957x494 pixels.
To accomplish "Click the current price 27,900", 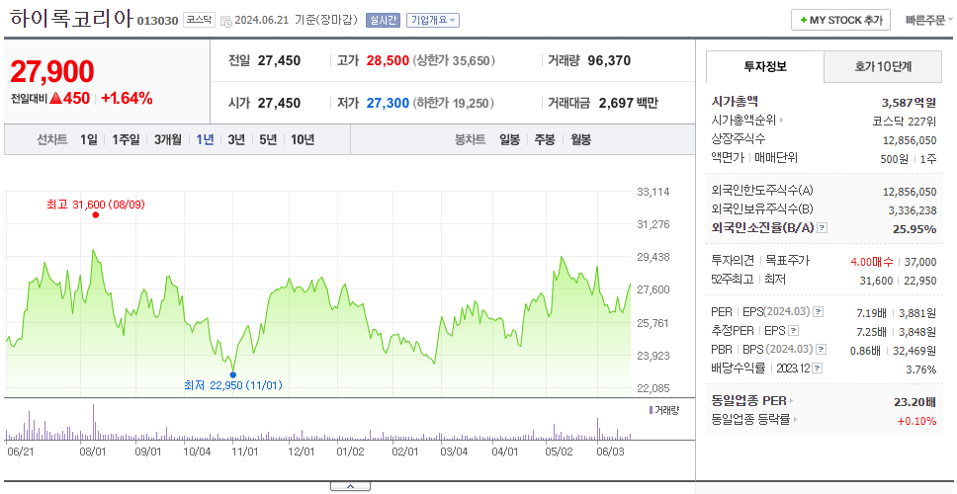I will tap(52, 72).
